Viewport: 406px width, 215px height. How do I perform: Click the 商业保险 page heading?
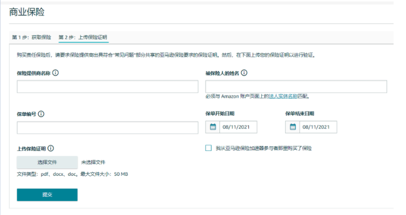(x=27, y=12)
